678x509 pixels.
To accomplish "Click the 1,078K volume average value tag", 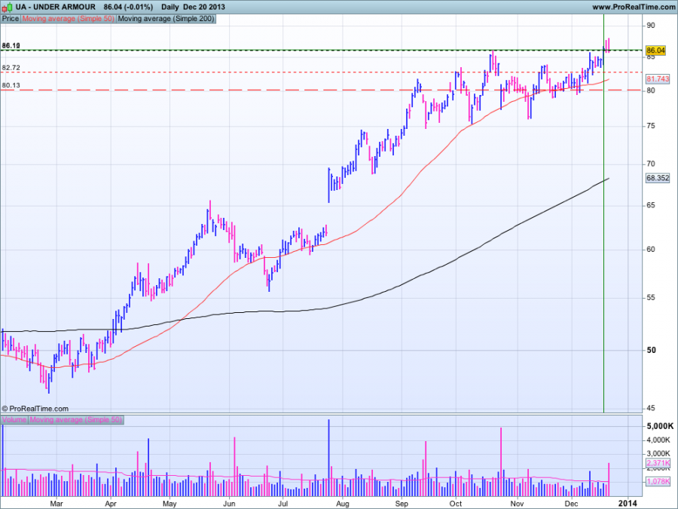I will tap(658, 481).
